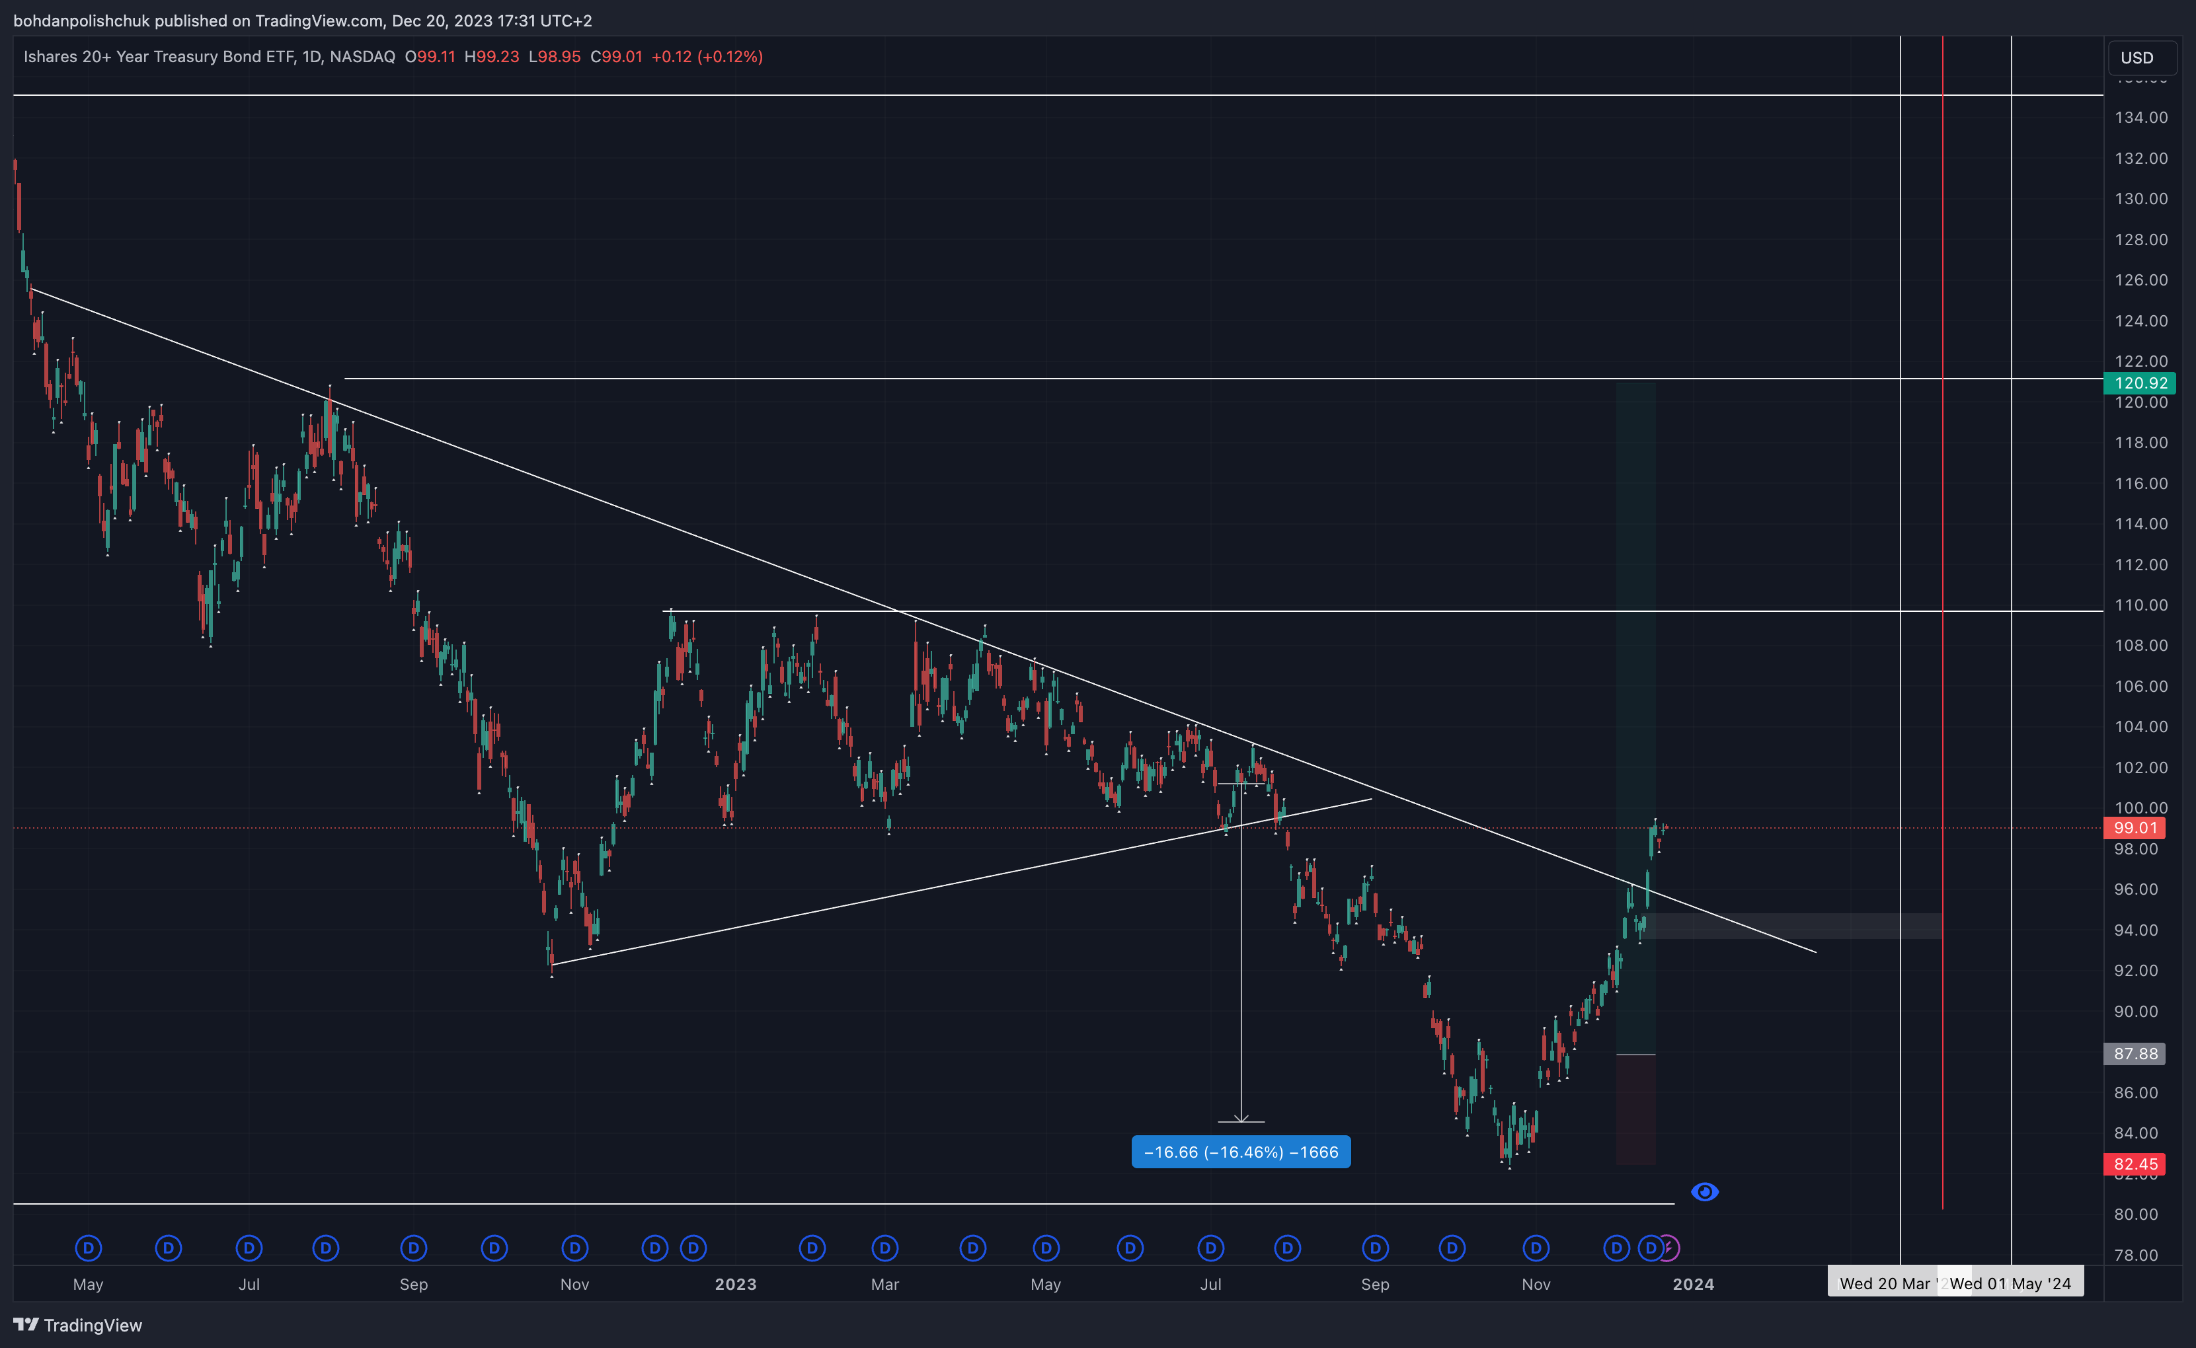Click the dividend marker above the Nov 2023 label
Screen dimensions: 2196x1348
1536,1248
